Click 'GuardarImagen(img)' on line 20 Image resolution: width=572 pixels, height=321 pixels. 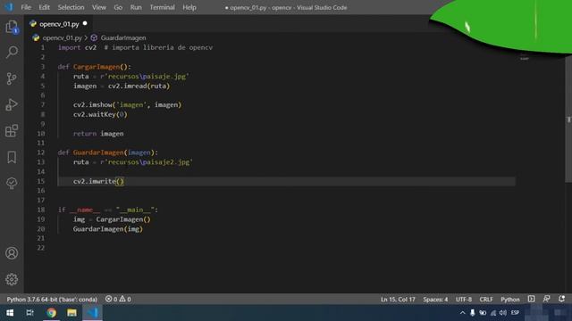click(x=108, y=229)
